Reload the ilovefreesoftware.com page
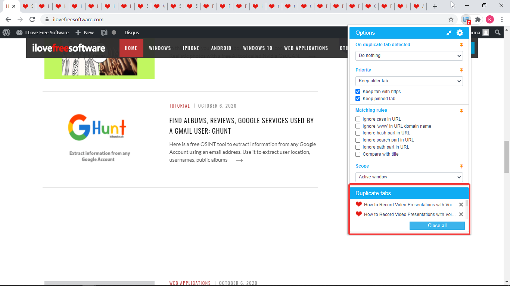The width and height of the screenshot is (510, 286). pyautogui.click(x=32, y=19)
